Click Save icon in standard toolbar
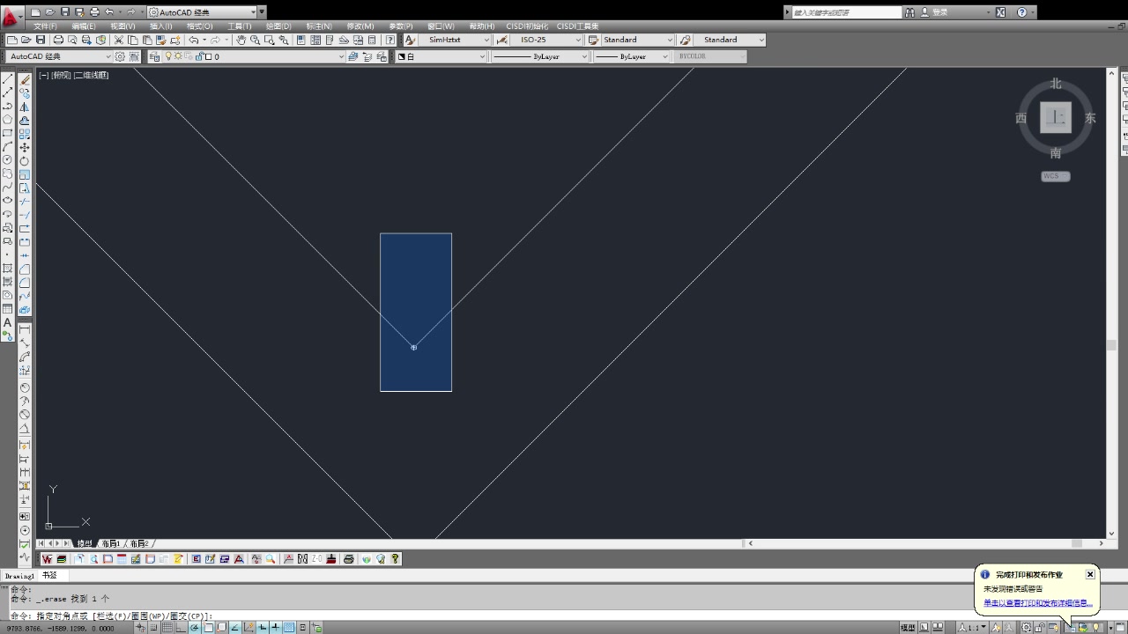The height and width of the screenshot is (634, 1128). point(41,40)
